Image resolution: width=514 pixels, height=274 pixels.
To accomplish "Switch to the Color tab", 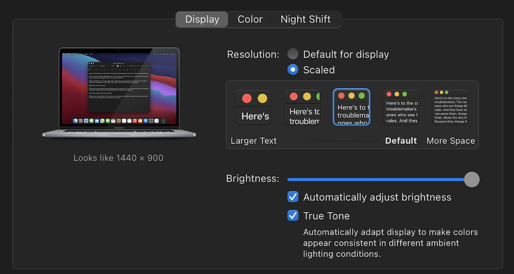I will tap(250, 19).
